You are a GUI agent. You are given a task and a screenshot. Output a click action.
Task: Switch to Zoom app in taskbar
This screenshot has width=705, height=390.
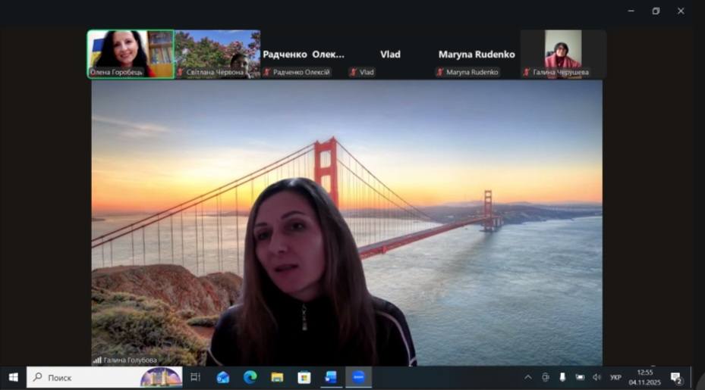pos(358,377)
